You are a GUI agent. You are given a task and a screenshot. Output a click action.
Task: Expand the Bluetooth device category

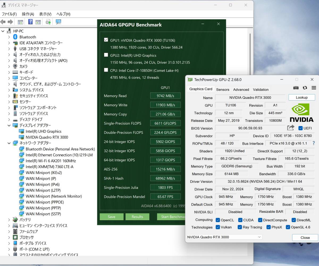[x=9, y=37]
